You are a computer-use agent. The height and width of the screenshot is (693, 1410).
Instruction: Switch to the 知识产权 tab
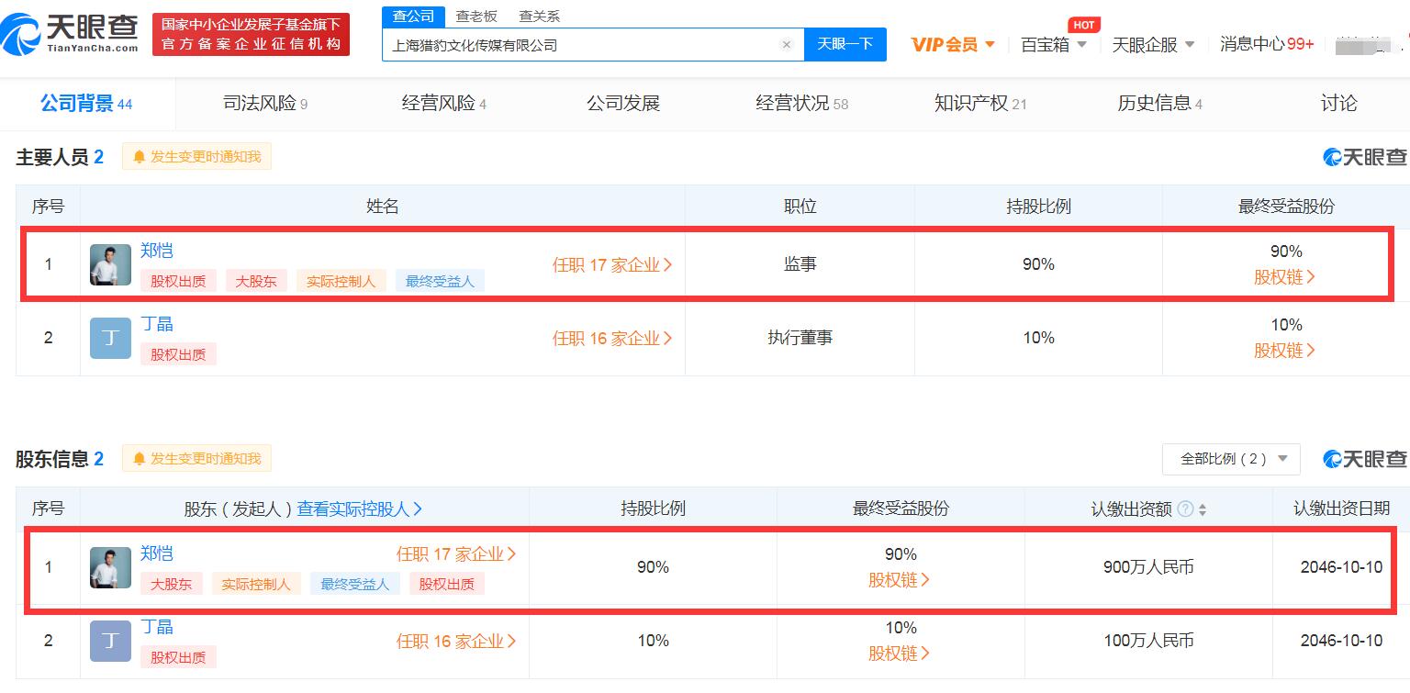tap(979, 104)
